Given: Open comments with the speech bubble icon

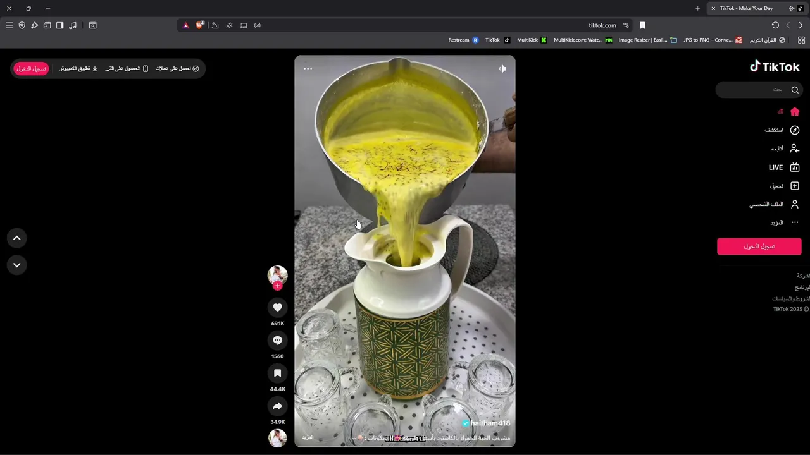Looking at the screenshot, I should [277, 340].
